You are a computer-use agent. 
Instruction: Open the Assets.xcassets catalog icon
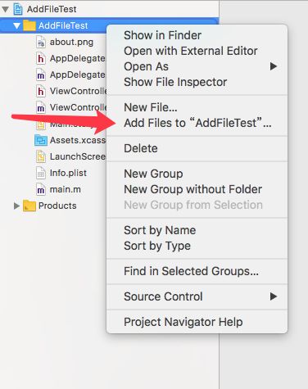click(x=41, y=140)
